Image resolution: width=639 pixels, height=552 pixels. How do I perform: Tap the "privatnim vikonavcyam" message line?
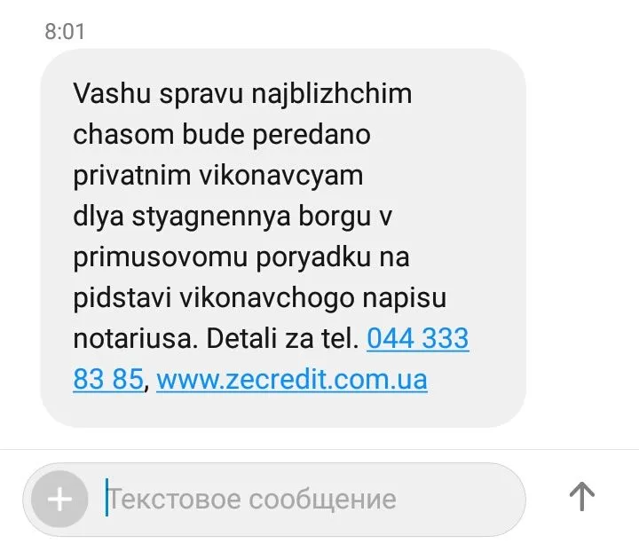218,177
